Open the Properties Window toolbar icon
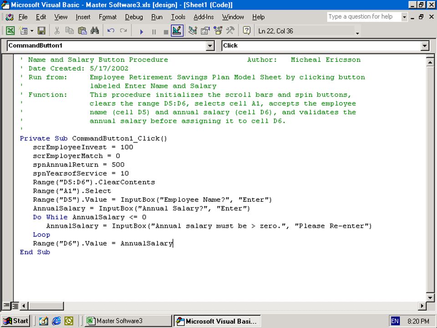The width and height of the screenshot is (437, 328). [x=205, y=31]
